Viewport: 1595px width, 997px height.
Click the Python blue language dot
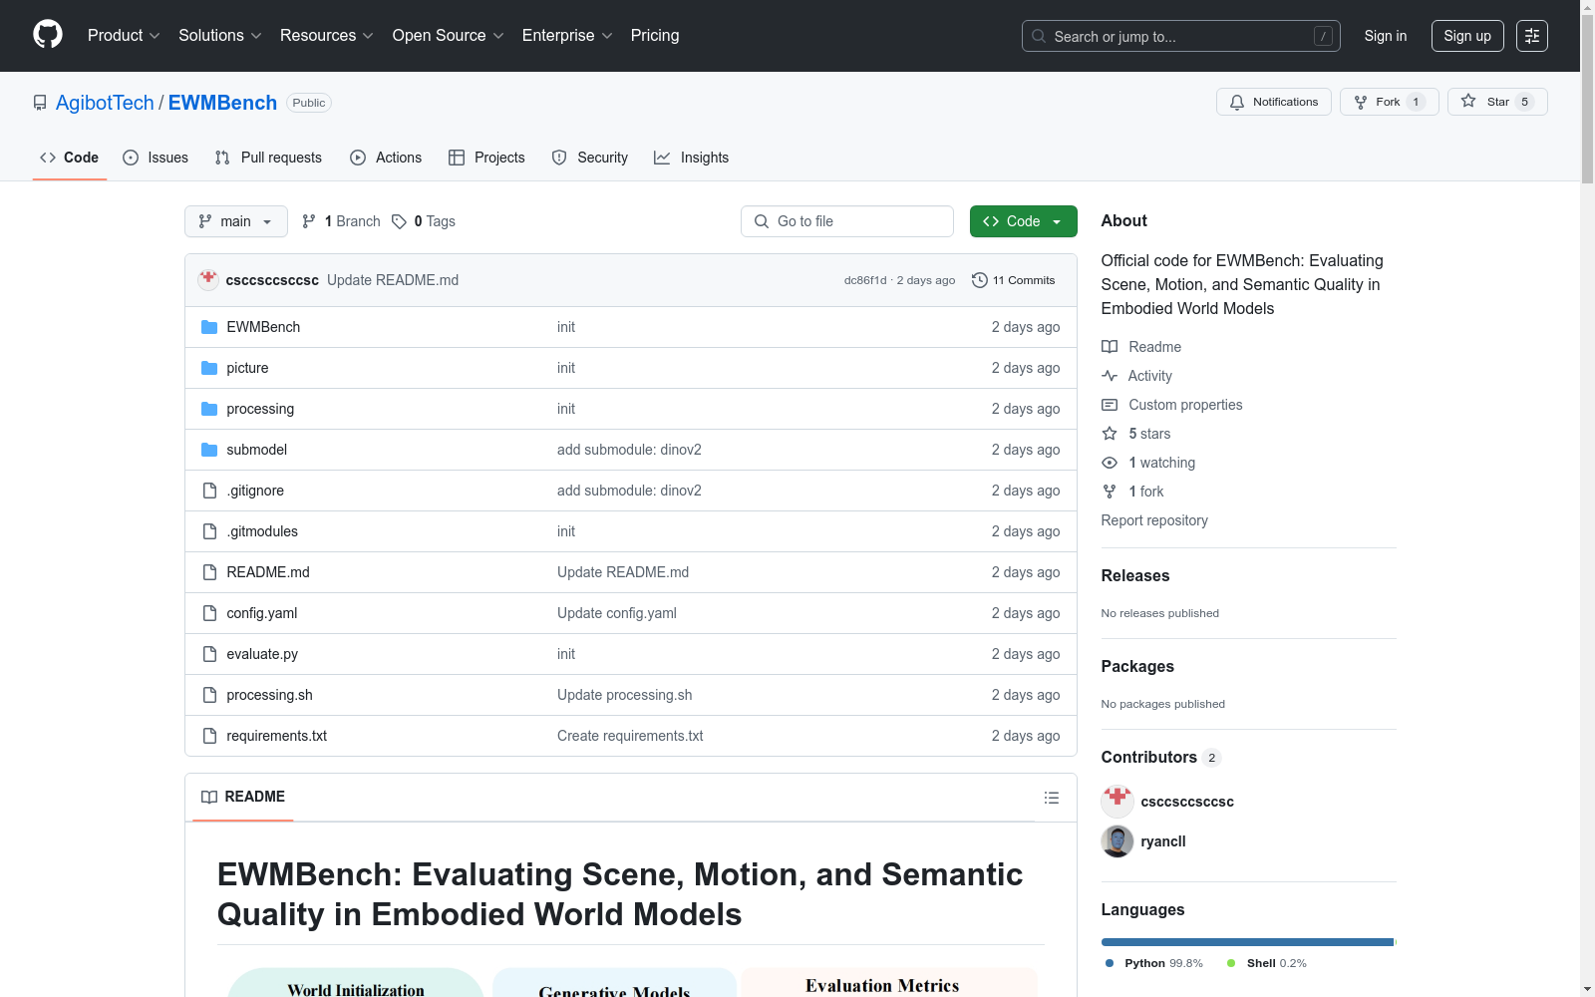(x=1110, y=963)
